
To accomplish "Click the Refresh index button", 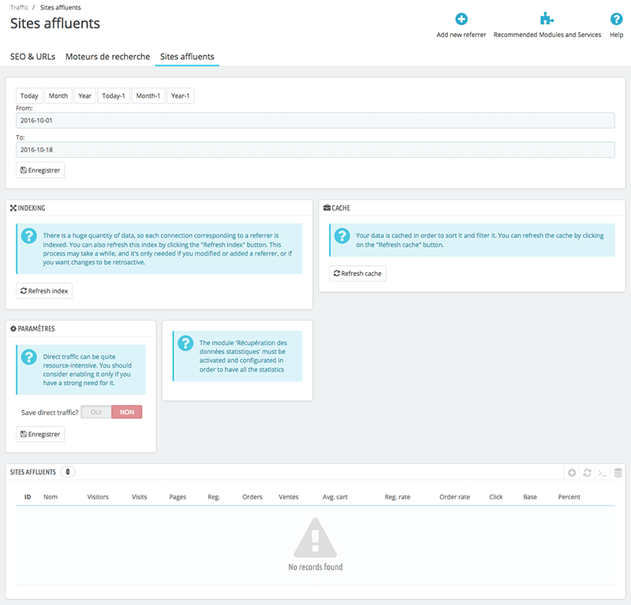I will tap(44, 291).
